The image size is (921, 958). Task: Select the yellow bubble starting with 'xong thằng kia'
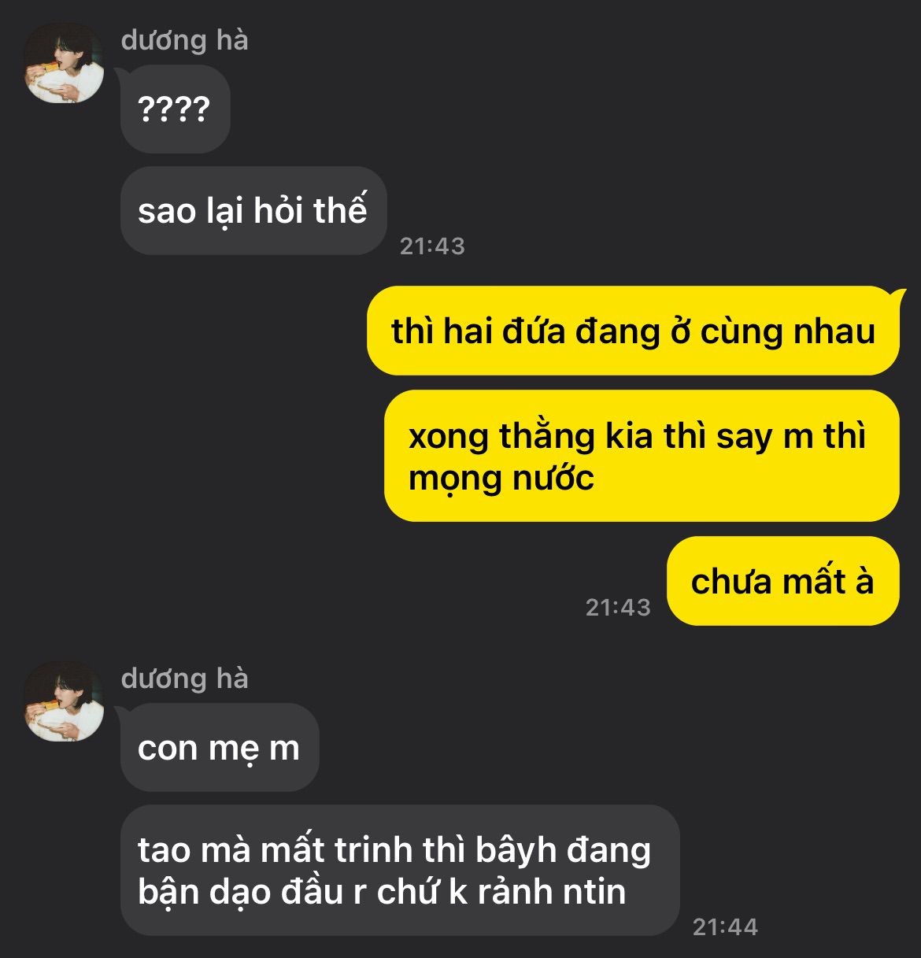pyautogui.click(x=642, y=456)
